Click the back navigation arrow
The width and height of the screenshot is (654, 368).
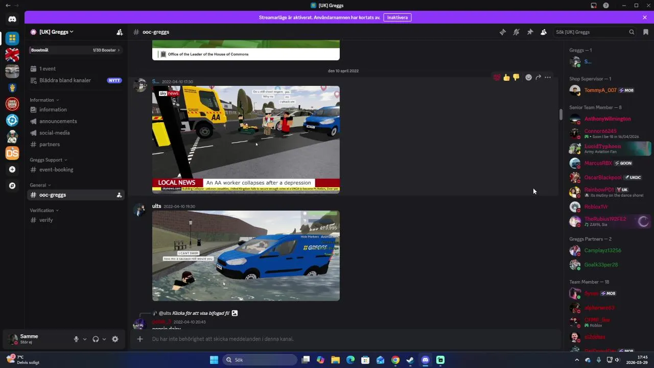click(x=8, y=5)
